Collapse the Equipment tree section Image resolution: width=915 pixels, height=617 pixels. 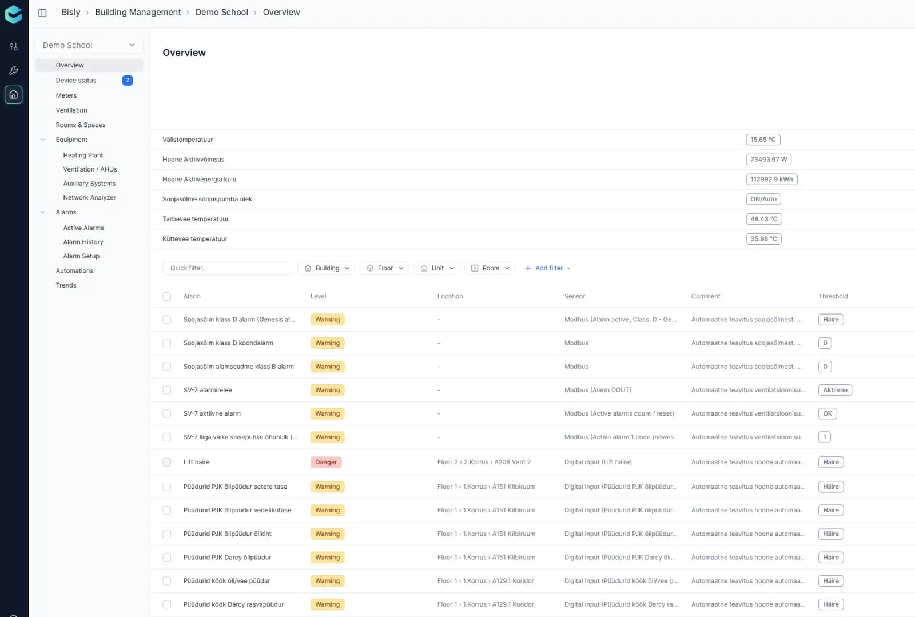[x=43, y=140]
